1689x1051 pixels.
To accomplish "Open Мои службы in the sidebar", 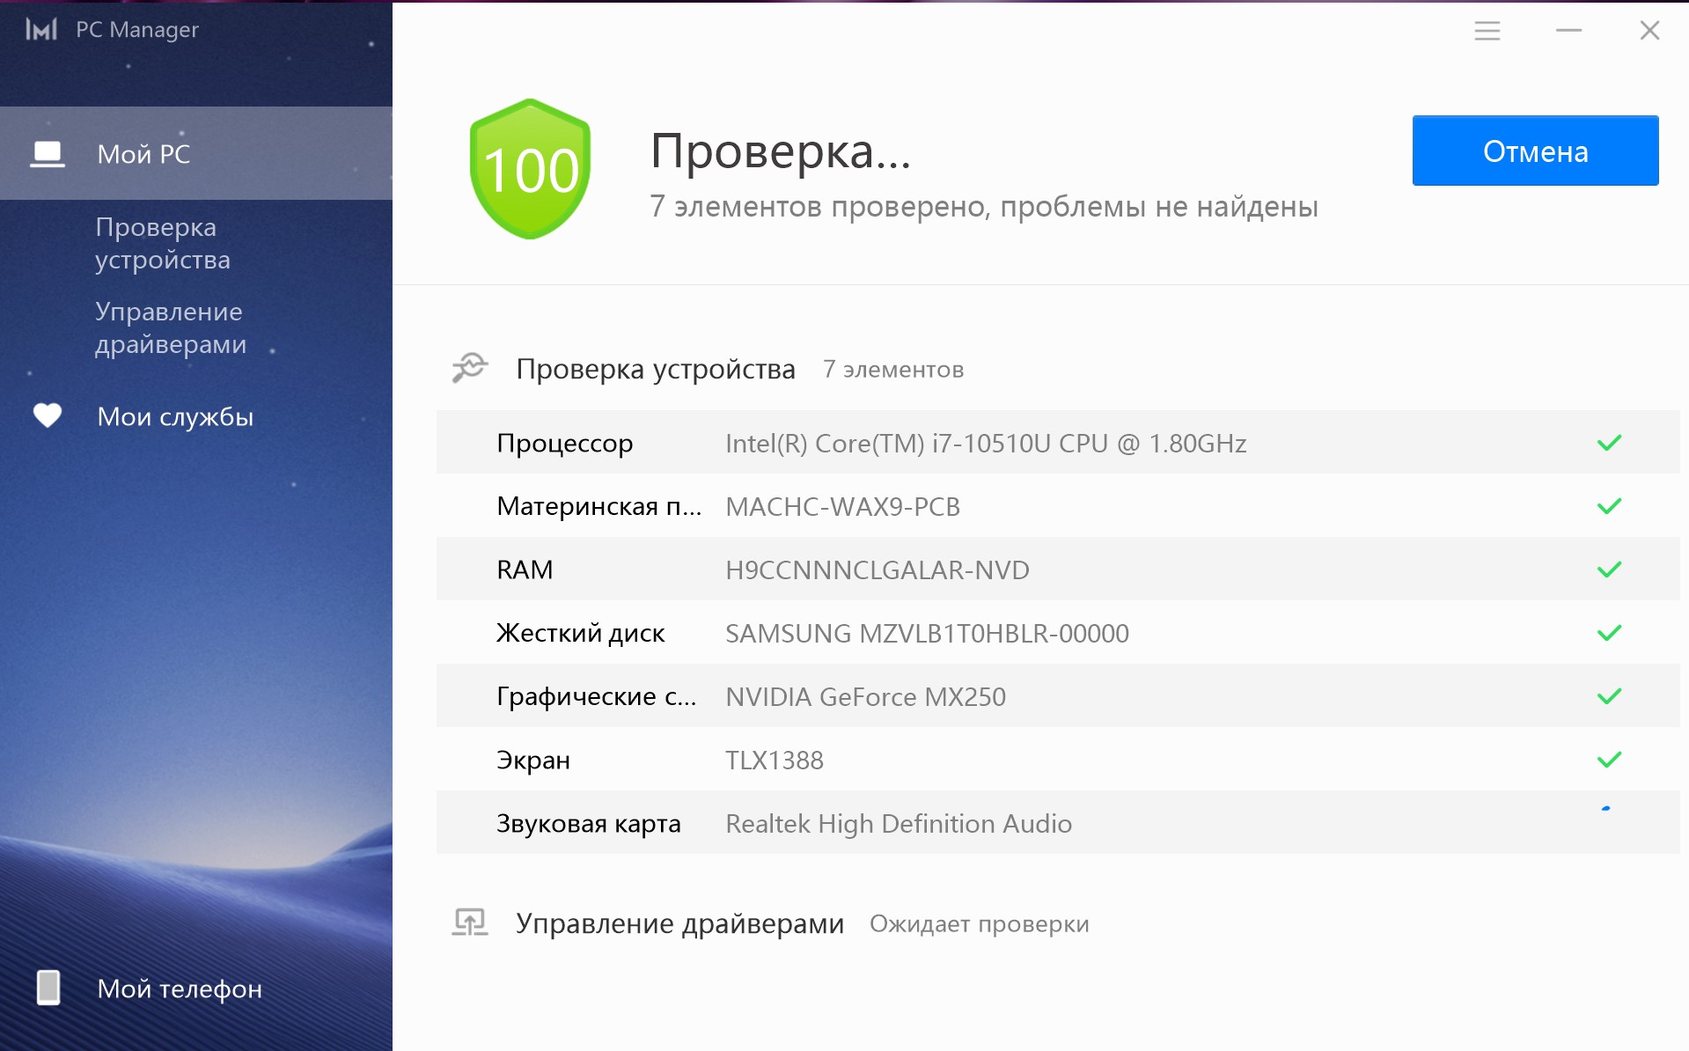I will (x=175, y=416).
